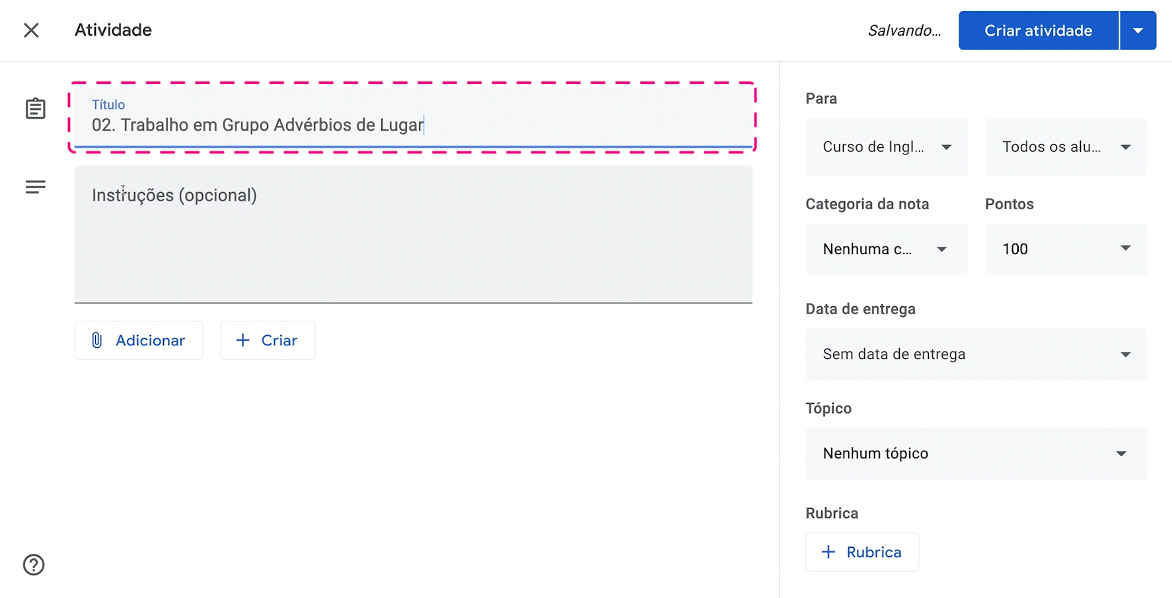Click the Categoria da nota label
The width and height of the screenshot is (1172, 598).
[867, 204]
